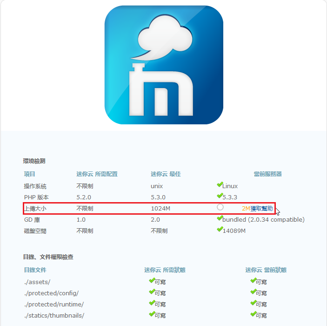Click the 1024M optimal upload size value

(160, 209)
